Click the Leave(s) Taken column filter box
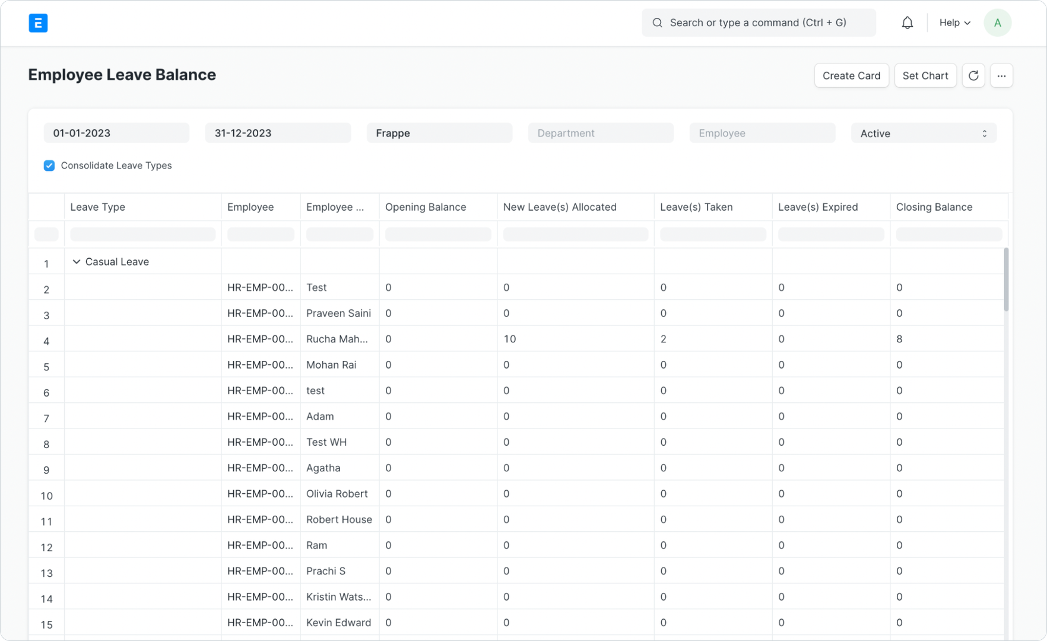The height and width of the screenshot is (641, 1047). tap(713, 234)
